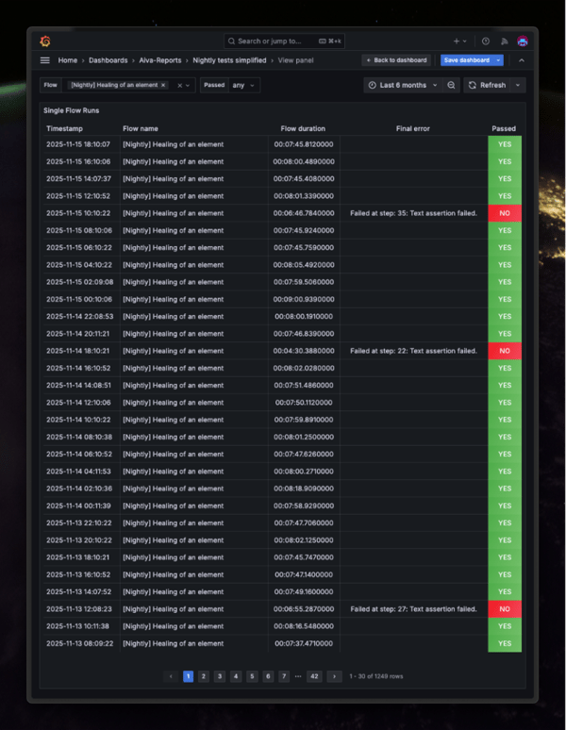Viewport: 566px width, 730px height.
Task: Open the plus add new dropdown
Action: 459,41
